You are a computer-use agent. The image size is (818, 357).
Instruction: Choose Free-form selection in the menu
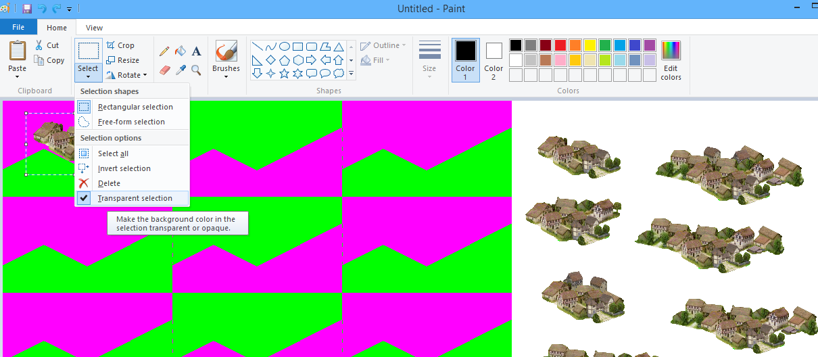click(x=133, y=122)
